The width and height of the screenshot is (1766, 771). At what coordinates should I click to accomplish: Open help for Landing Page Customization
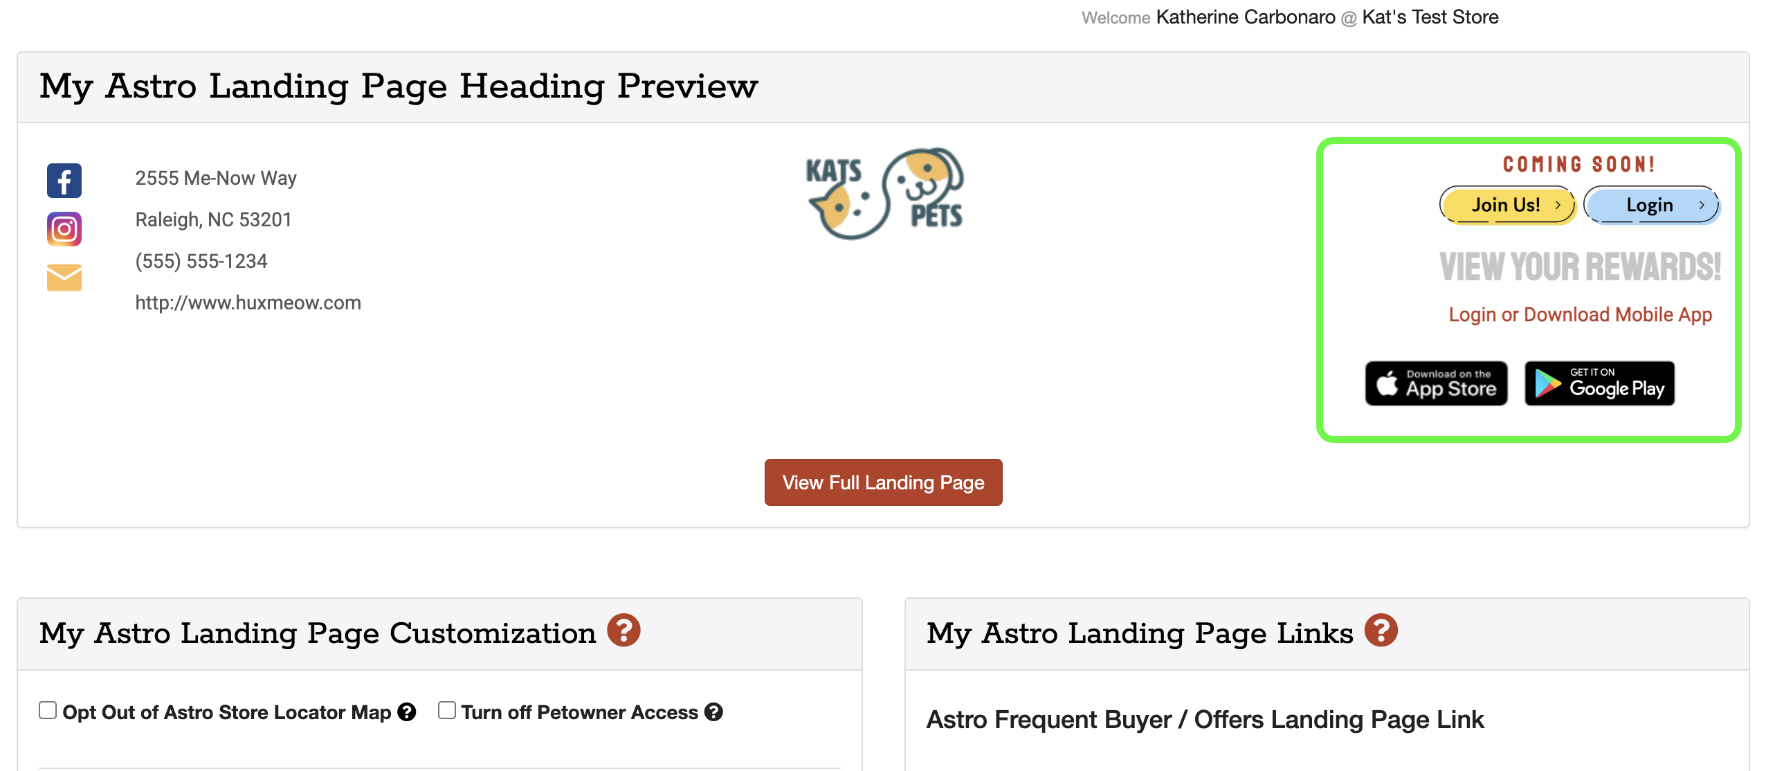coord(623,631)
